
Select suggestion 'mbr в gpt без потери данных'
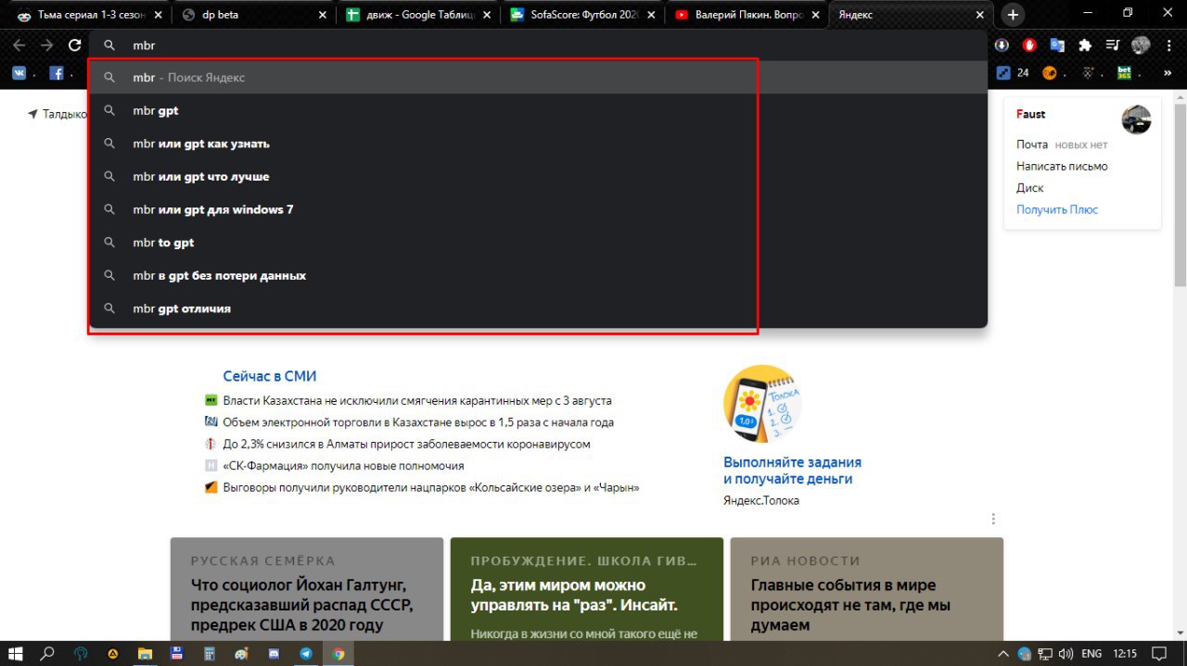(538, 275)
